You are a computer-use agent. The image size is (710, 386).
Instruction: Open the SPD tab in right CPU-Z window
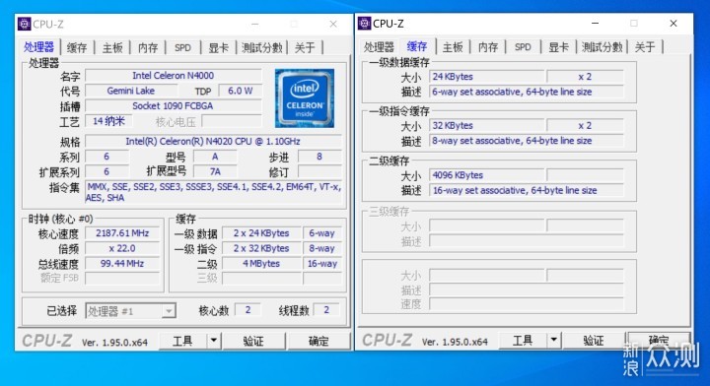(x=523, y=47)
